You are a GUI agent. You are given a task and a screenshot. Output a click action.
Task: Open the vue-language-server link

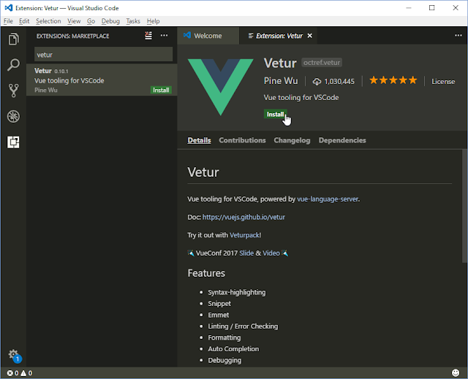[328, 199]
